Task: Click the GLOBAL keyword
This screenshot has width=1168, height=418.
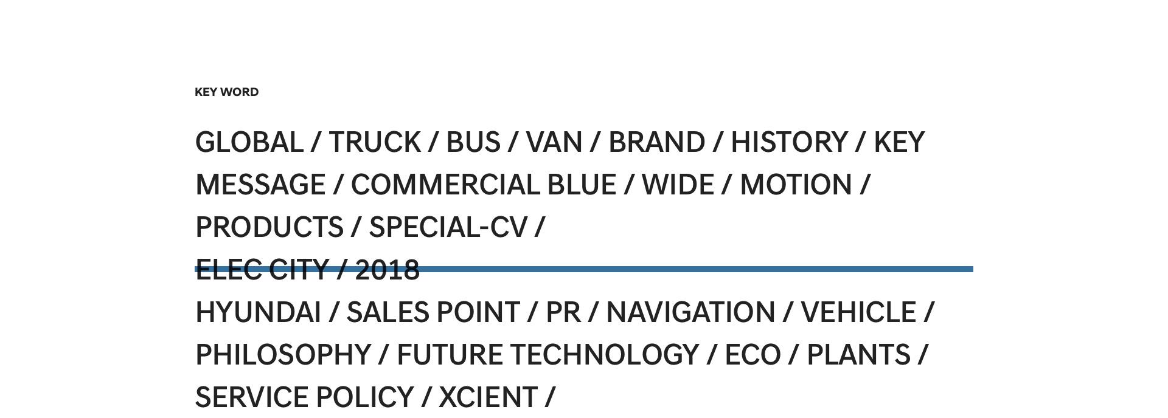Action: coord(249,143)
